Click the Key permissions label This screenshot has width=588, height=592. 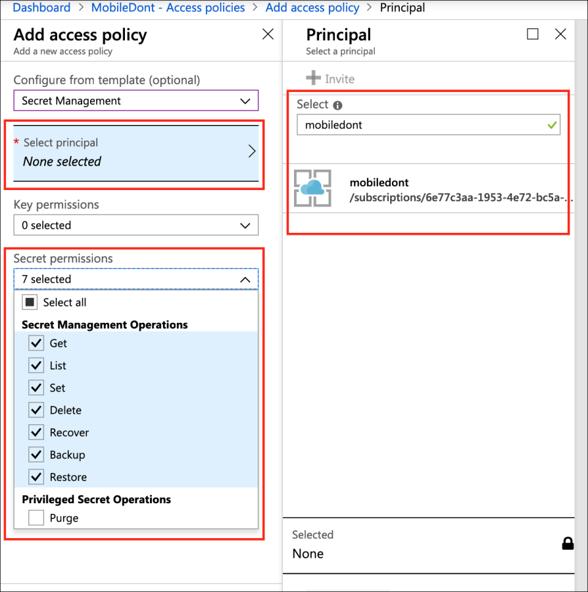56,205
